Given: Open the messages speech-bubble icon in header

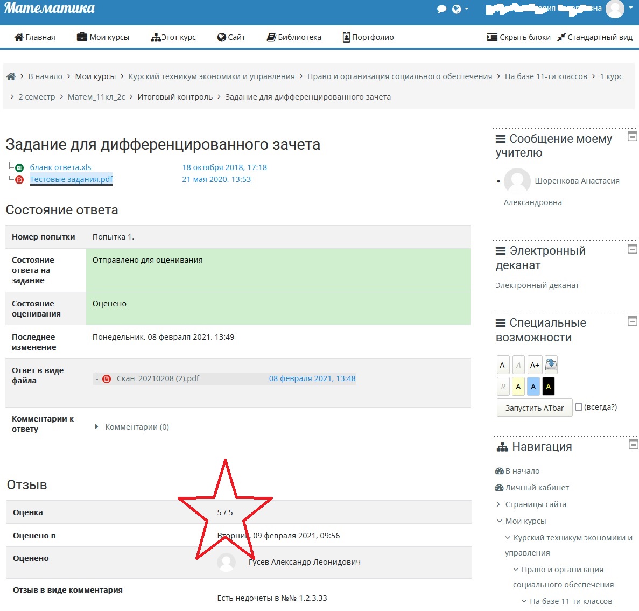Looking at the screenshot, I should pos(441,9).
